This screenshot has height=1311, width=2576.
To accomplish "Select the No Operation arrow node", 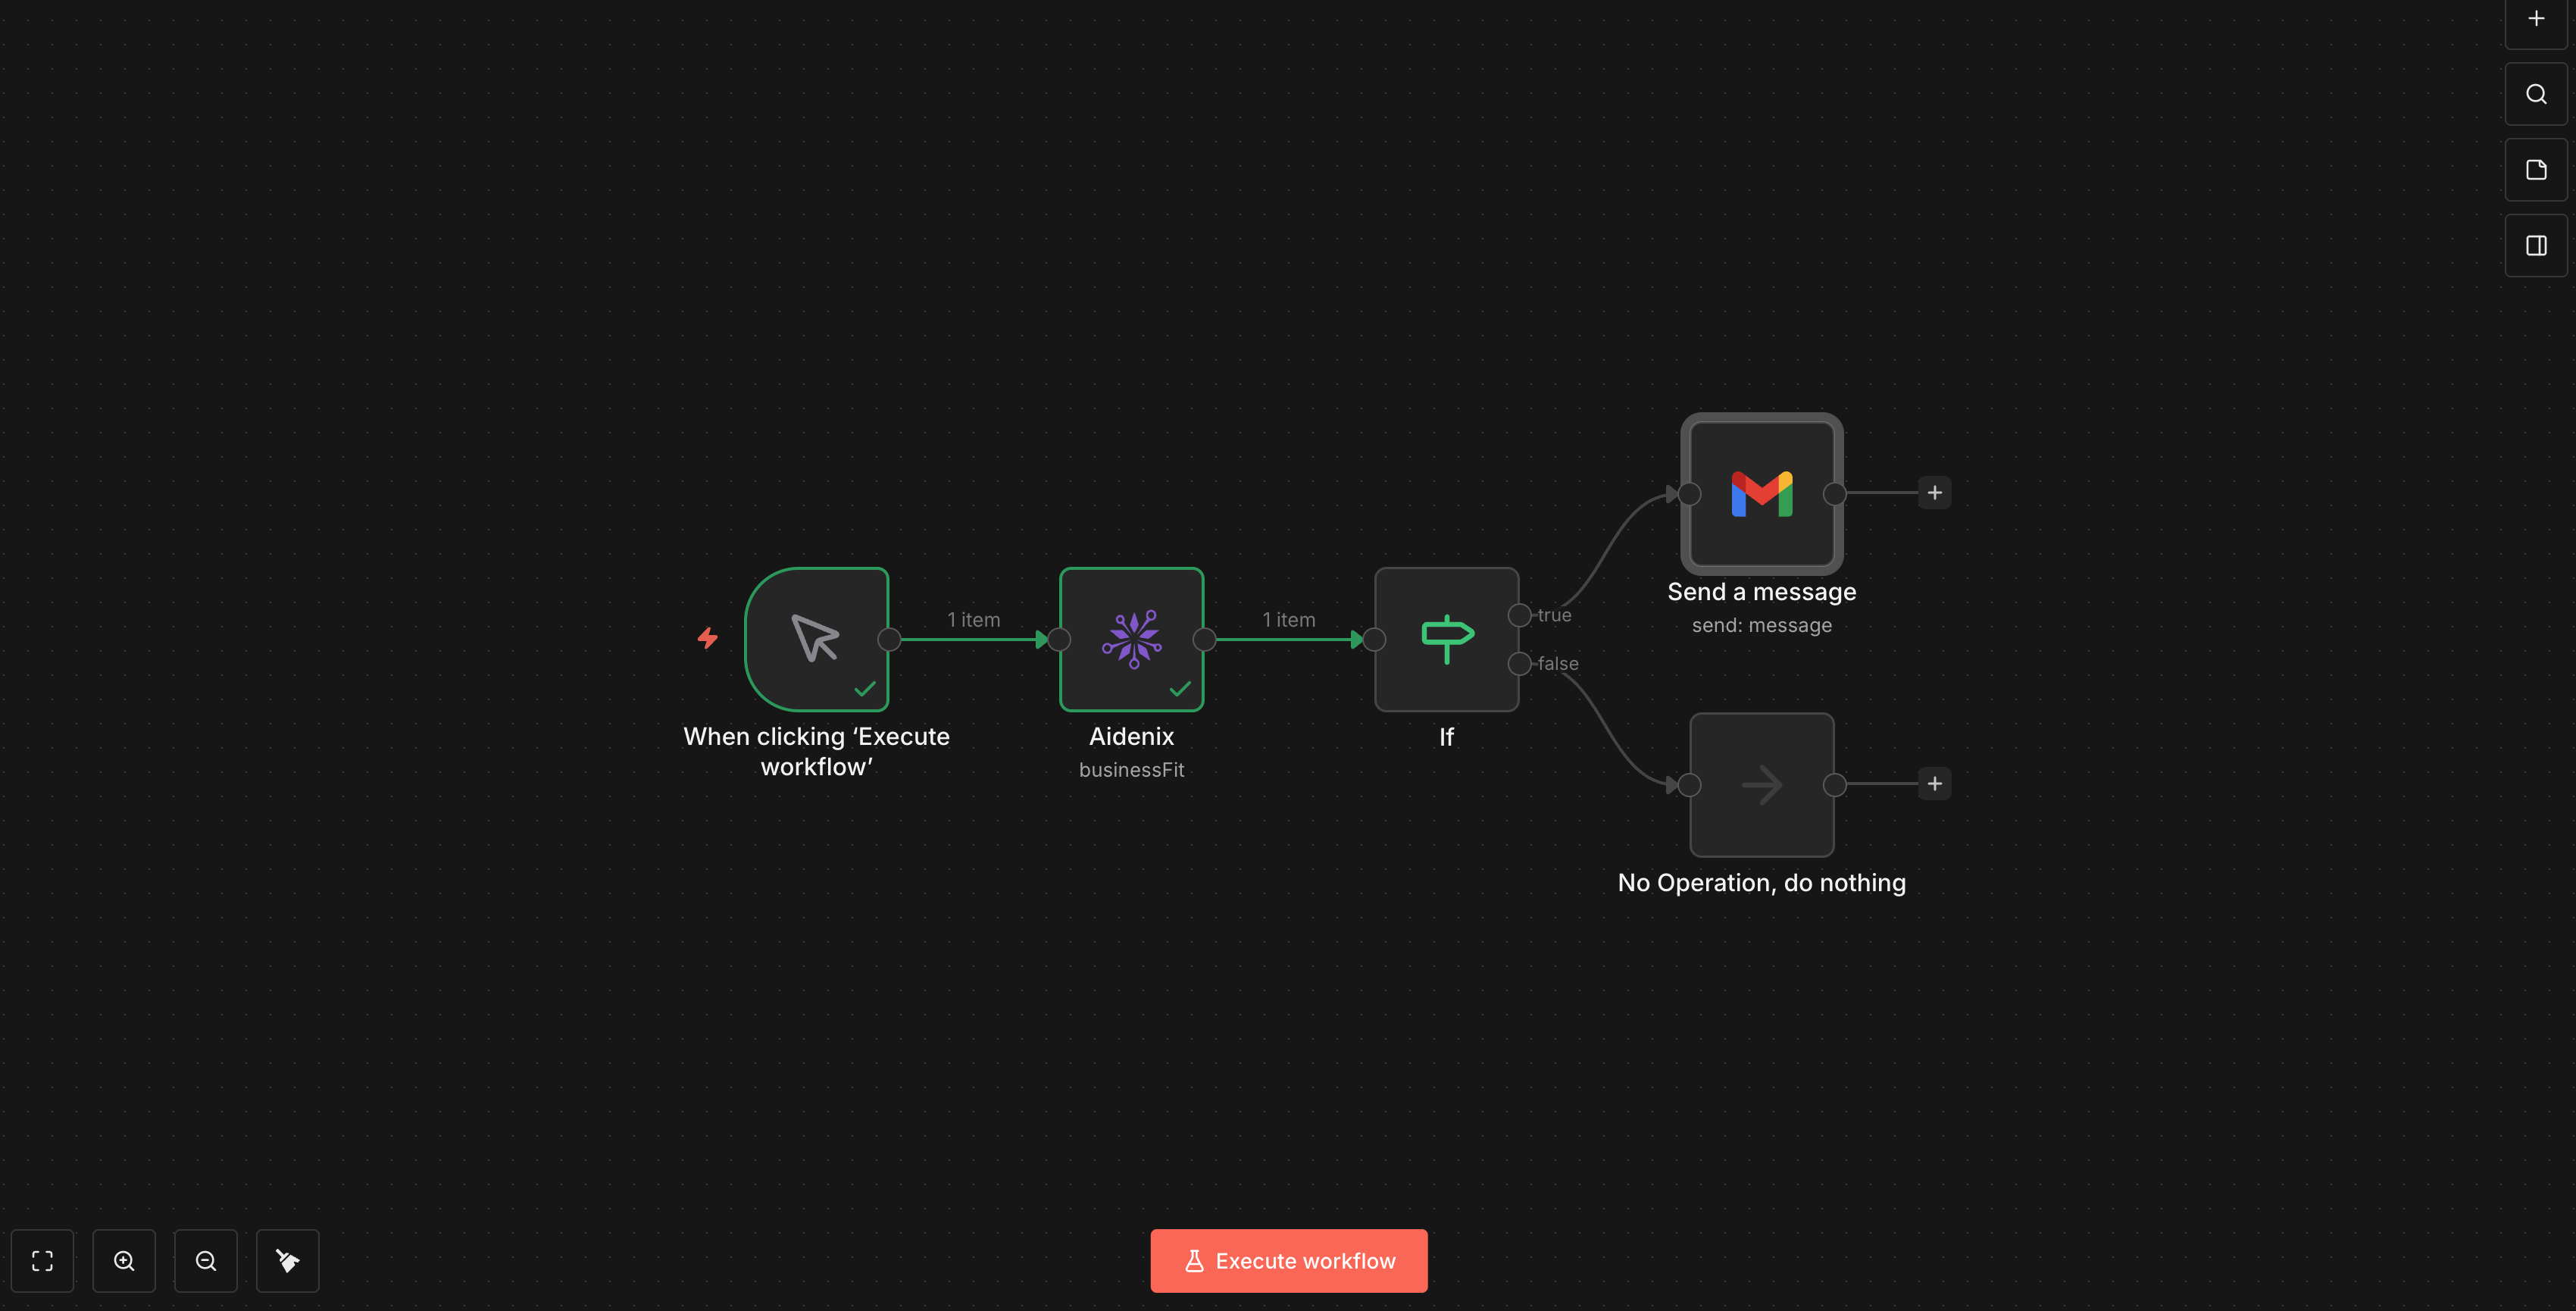I will point(1761,784).
